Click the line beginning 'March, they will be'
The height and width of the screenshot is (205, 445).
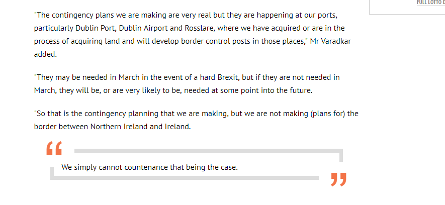coord(173,91)
